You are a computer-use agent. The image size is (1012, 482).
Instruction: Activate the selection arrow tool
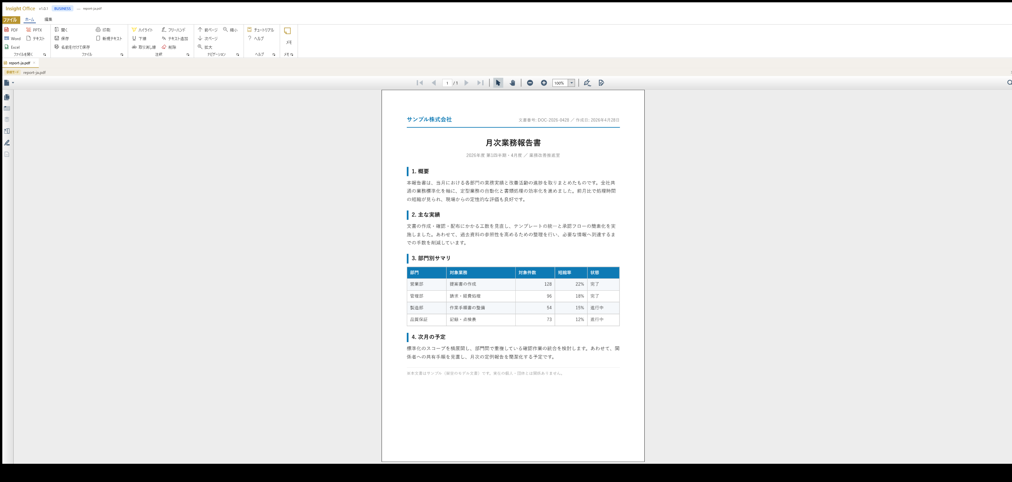(x=498, y=83)
